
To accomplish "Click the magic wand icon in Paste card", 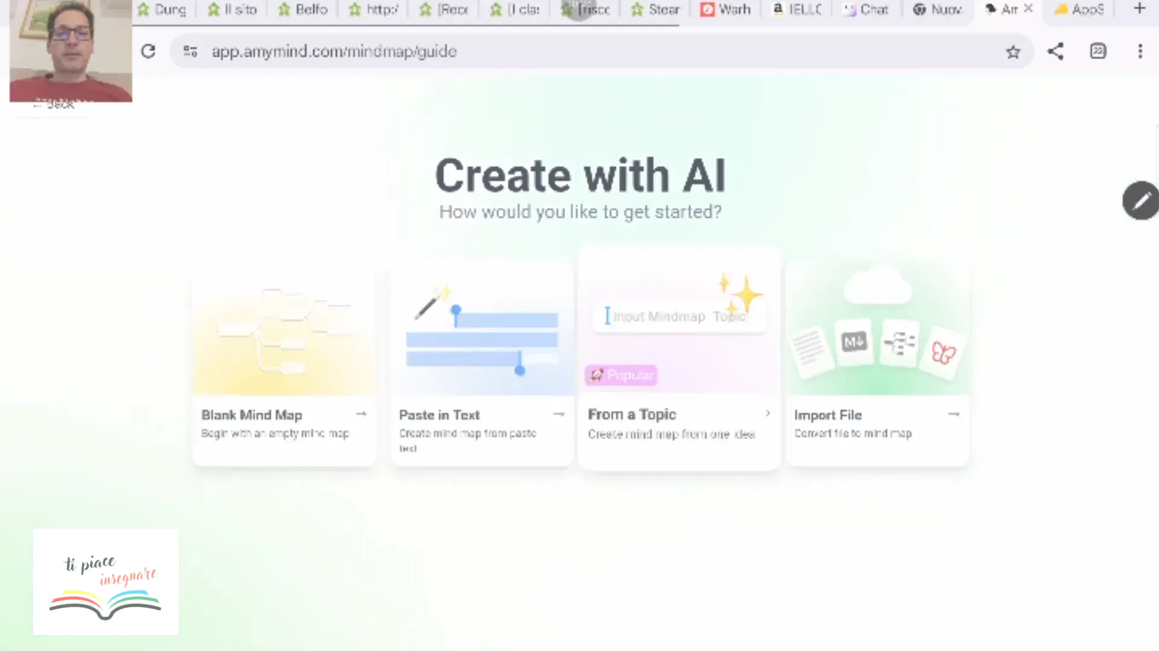I will [x=432, y=302].
